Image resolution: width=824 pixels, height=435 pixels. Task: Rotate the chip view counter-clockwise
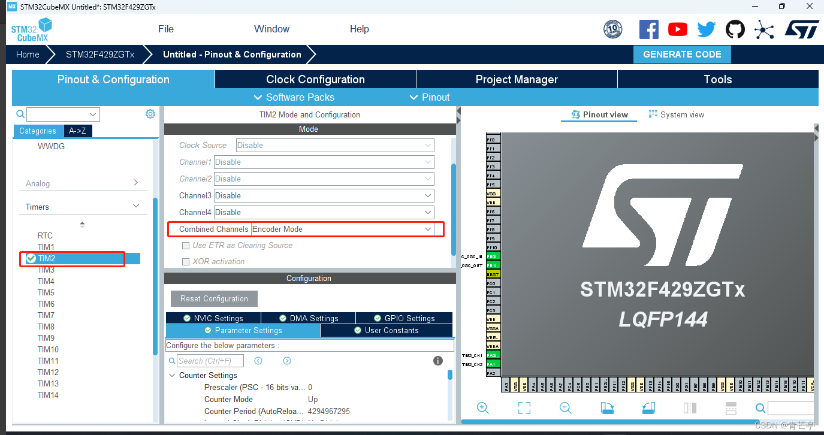click(648, 408)
